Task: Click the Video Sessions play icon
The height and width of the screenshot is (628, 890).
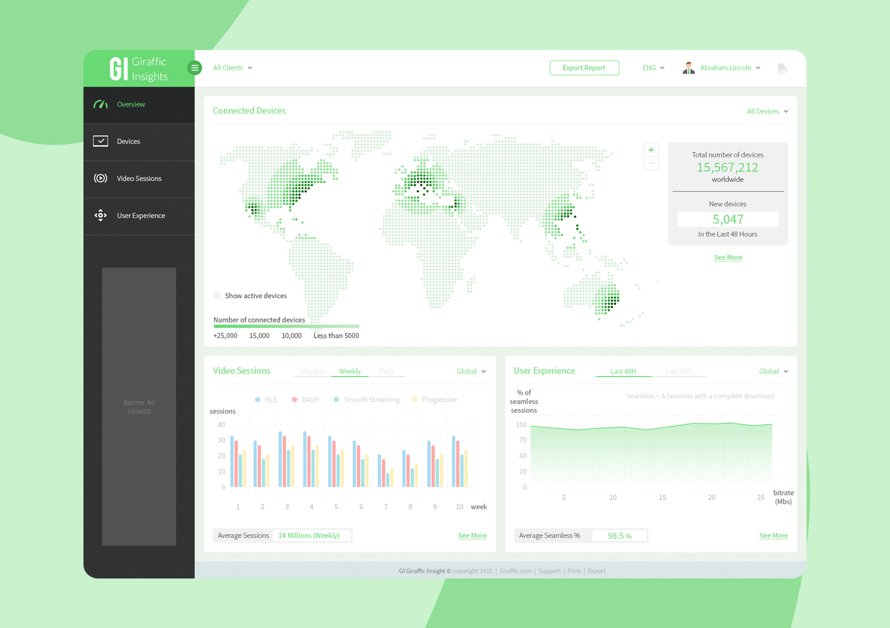Action: (x=101, y=179)
